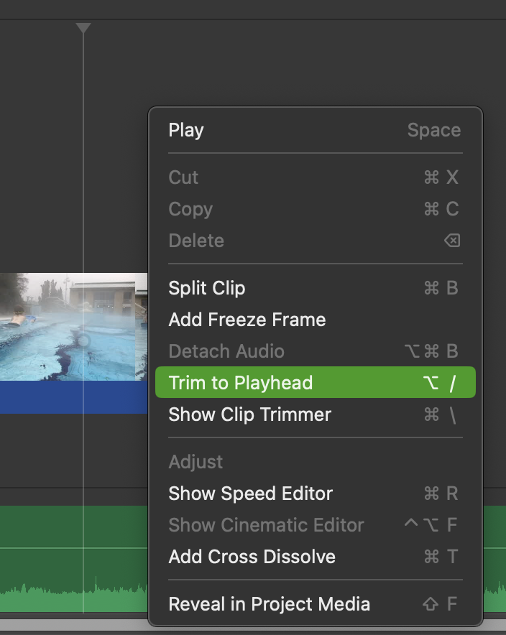Select the pool video clip thumbnail

pyautogui.click(x=74, y=327)
